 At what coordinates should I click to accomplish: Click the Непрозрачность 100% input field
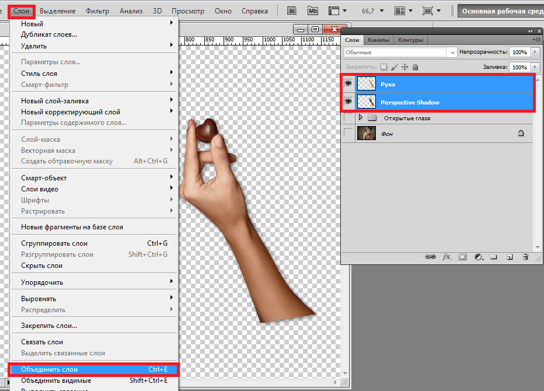pyautogui.click(x=519, y=52)
